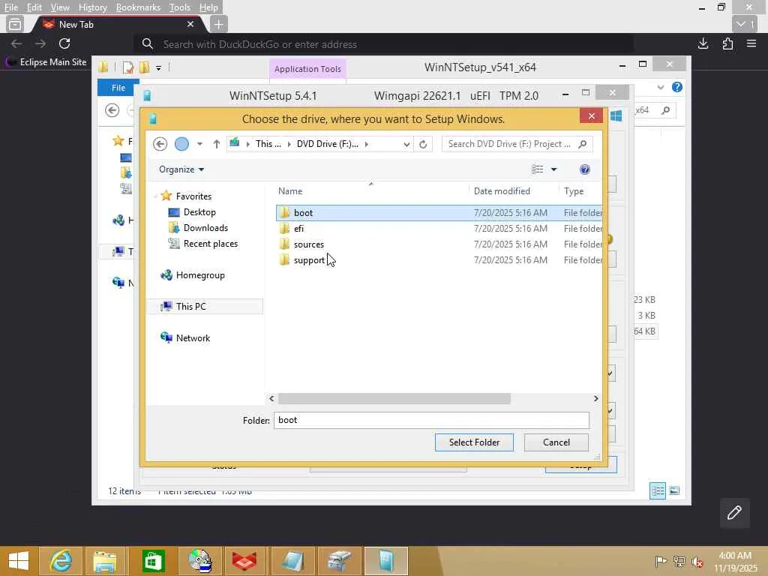Open Recent places in navigation pane

pyautogui.click(x=210, y=244)
